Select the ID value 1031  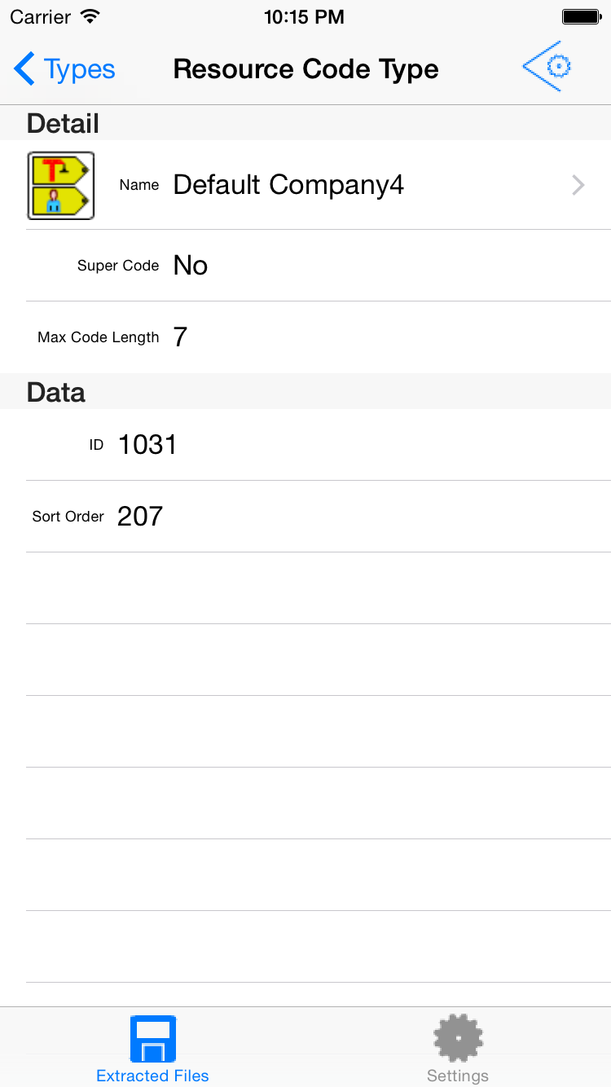coord(147,445)
